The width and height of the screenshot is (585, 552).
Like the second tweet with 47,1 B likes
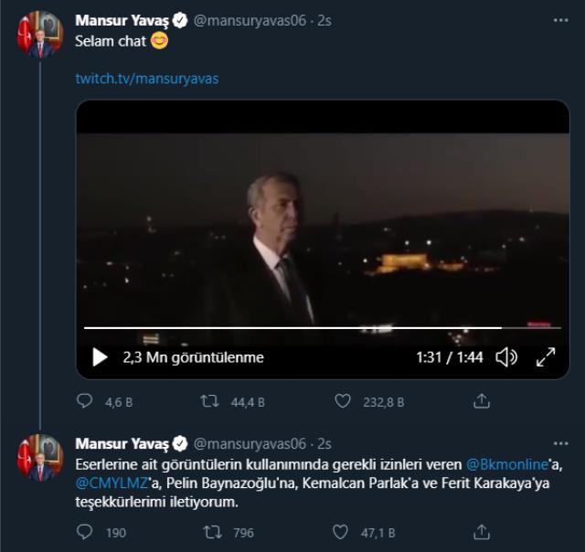click(343, 531)
